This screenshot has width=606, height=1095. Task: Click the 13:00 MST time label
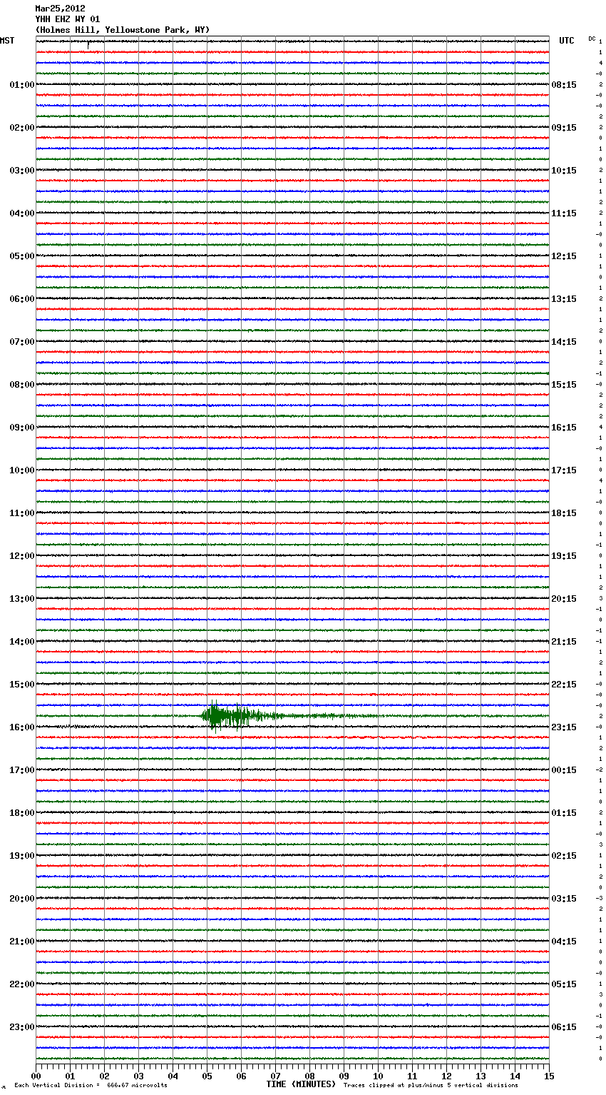(x=22, y=599)
